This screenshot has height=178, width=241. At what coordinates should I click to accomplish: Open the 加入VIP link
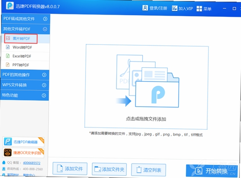click(186, 8)
